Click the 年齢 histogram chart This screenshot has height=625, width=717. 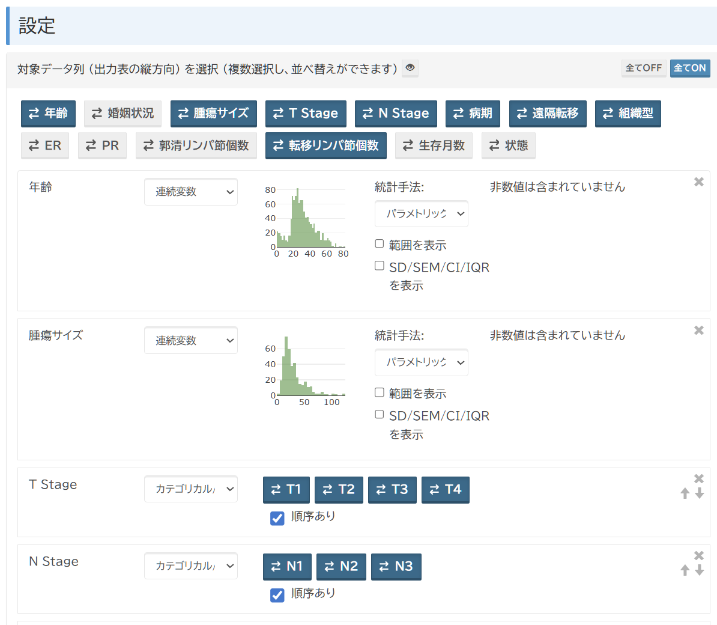[307, 220]
